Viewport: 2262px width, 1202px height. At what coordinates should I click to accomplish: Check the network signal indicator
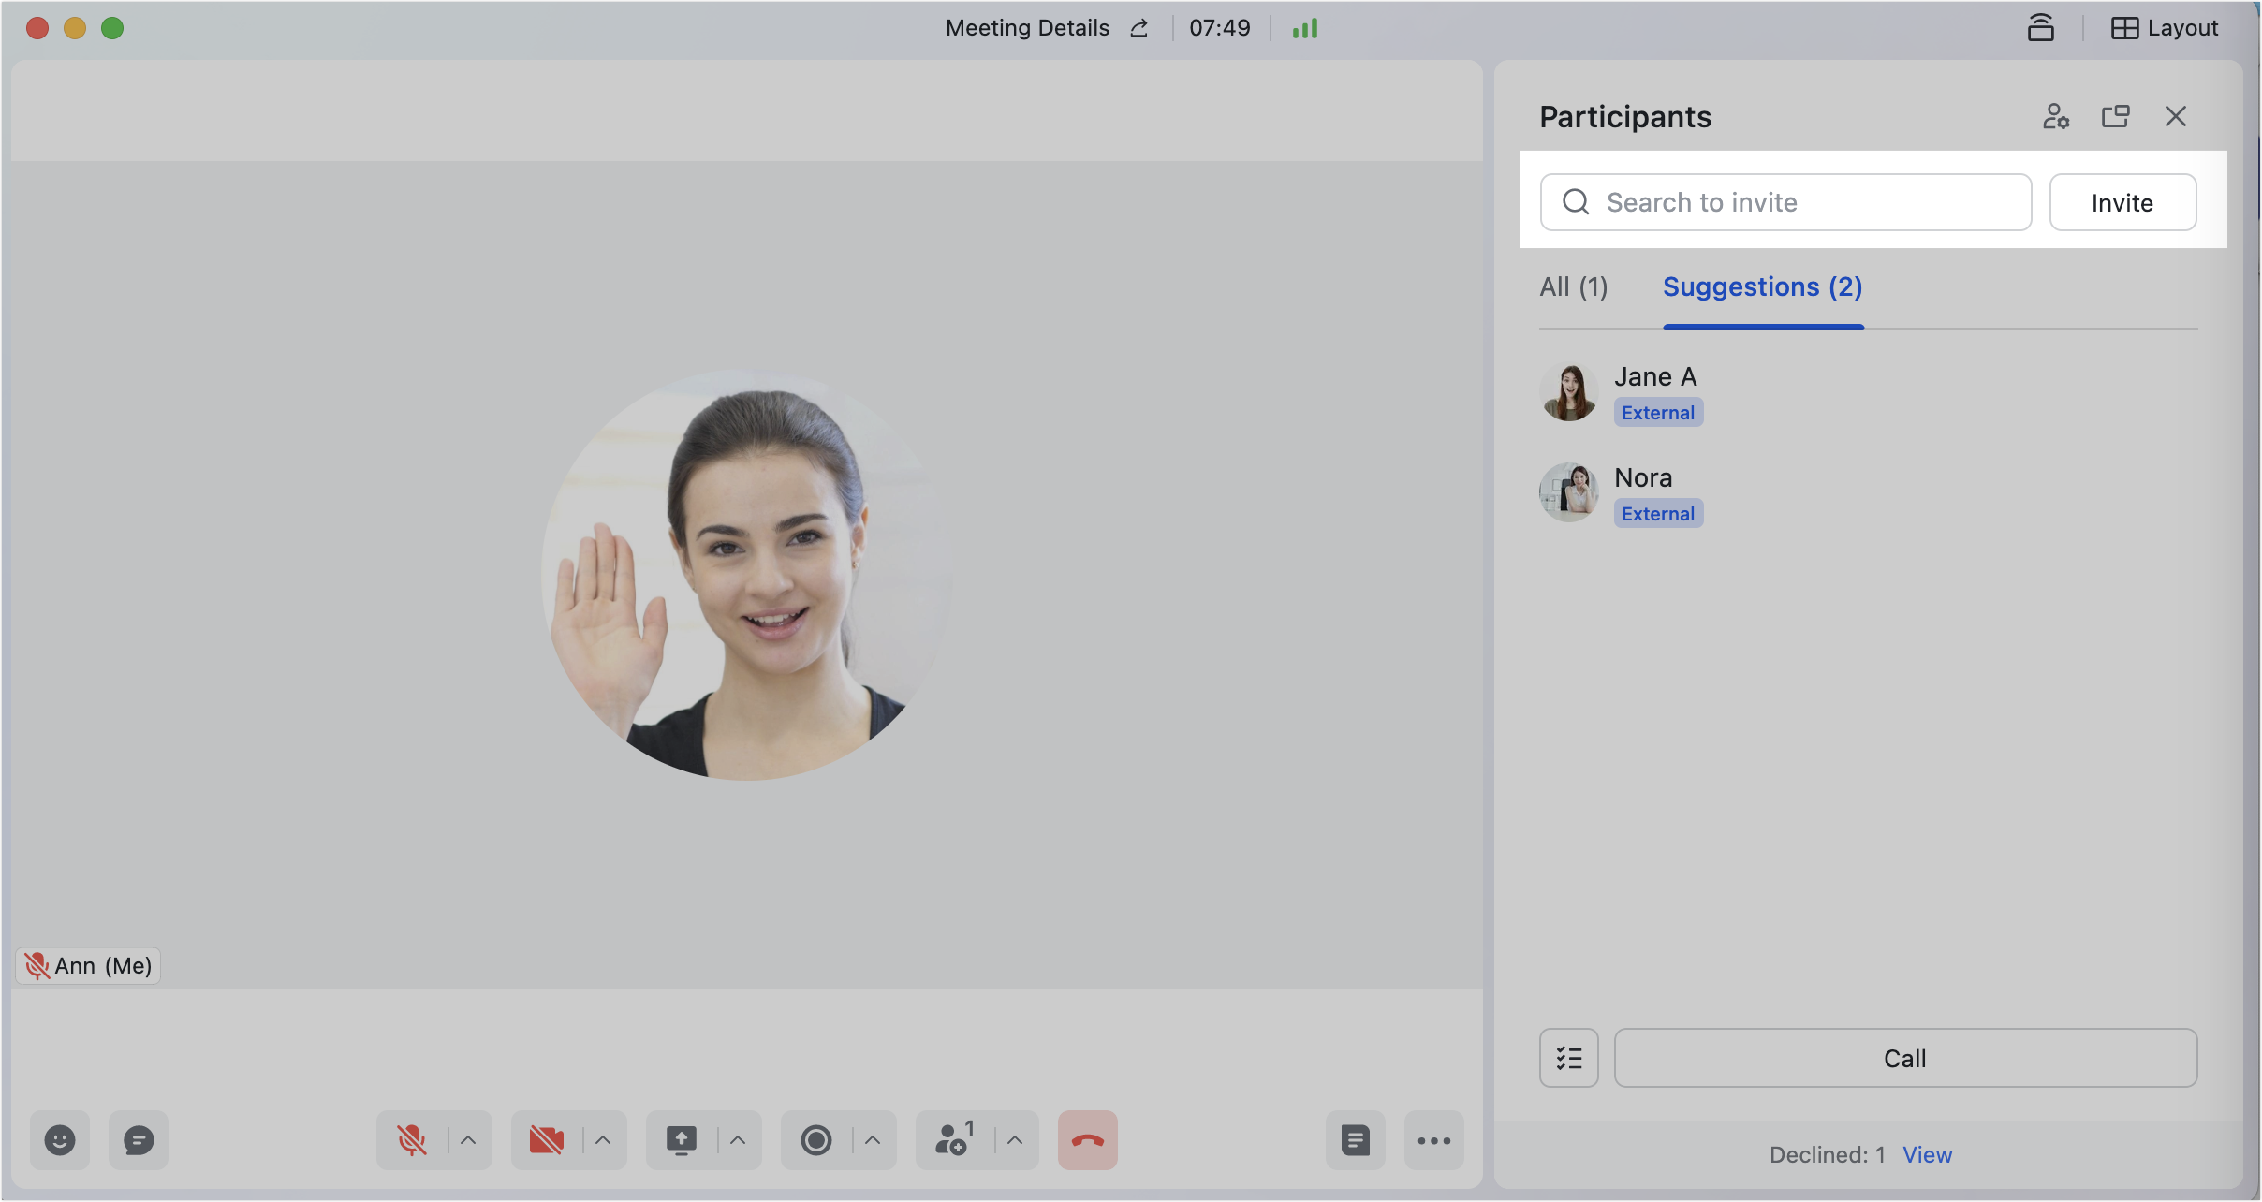1305,28
